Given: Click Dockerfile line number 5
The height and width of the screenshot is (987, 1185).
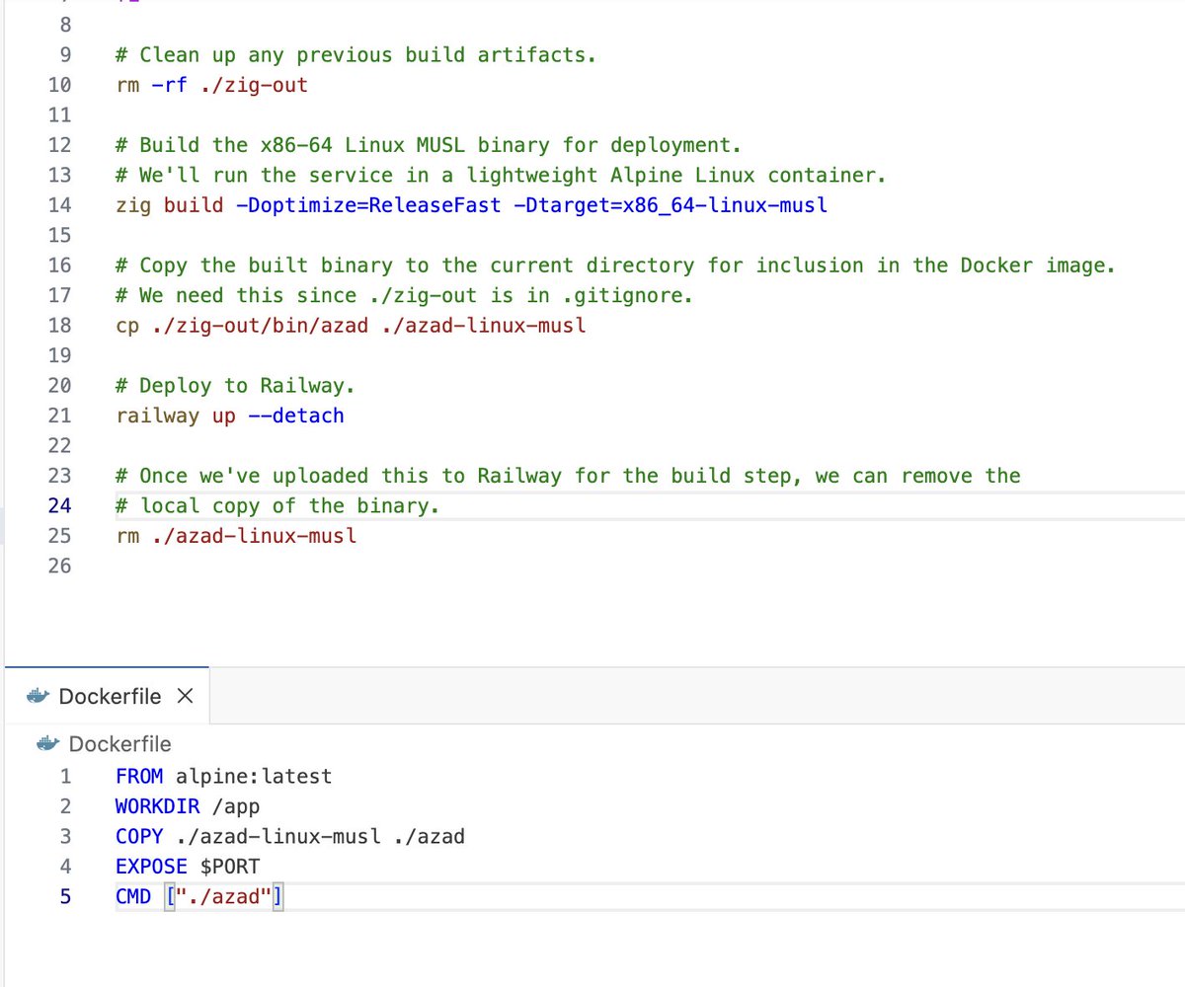Looking at the screenshot, I should (66, 897).
